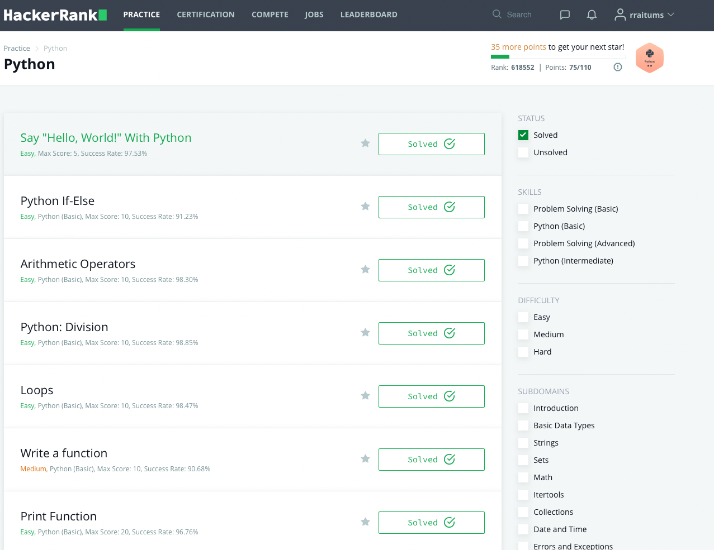Viewport: 714px width, 550px height.
Task: Click Solved button for Print Function
Action: pyautogui.click(x=432, y=523)
